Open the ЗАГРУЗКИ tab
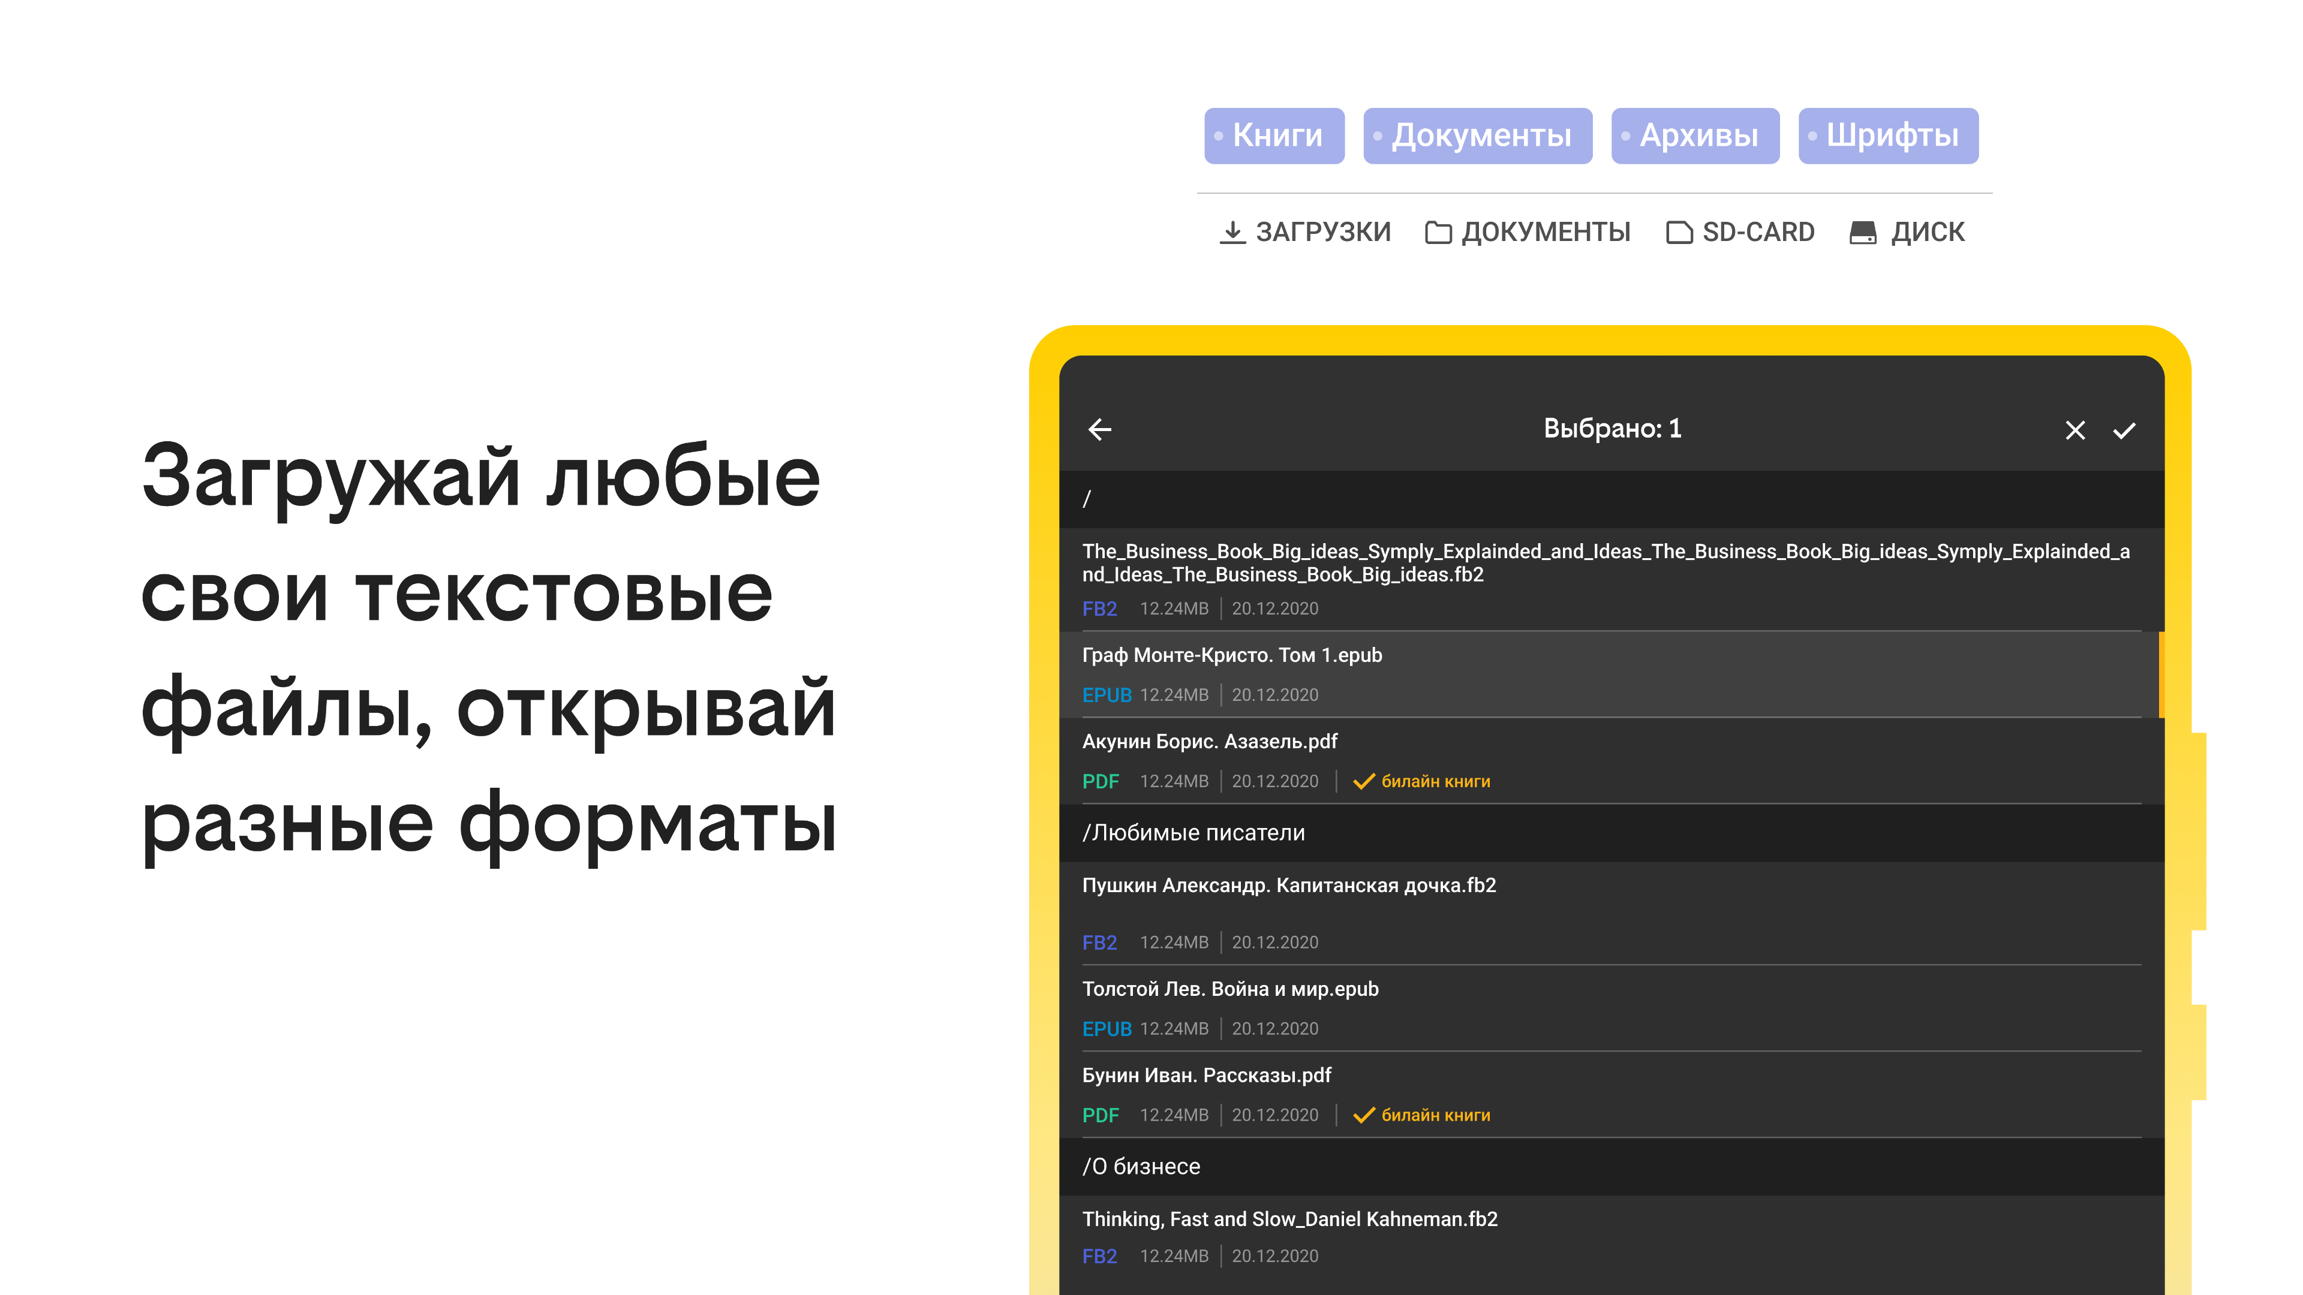 coord(1305,233)
